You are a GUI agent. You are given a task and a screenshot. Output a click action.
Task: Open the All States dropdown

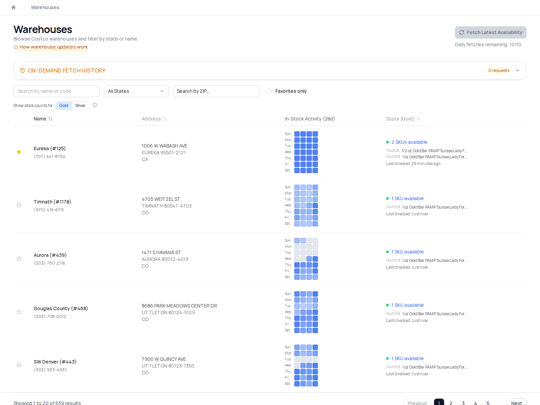(x=136, y=91)
